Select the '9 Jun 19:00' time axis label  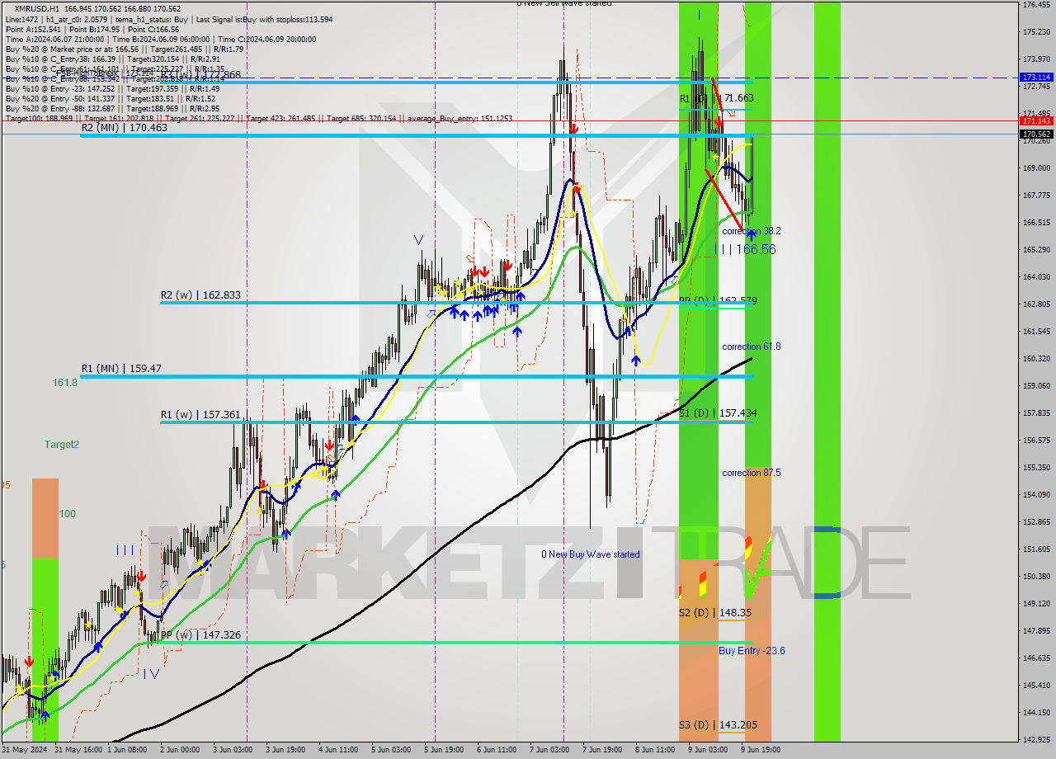click(x=760, y=750)
